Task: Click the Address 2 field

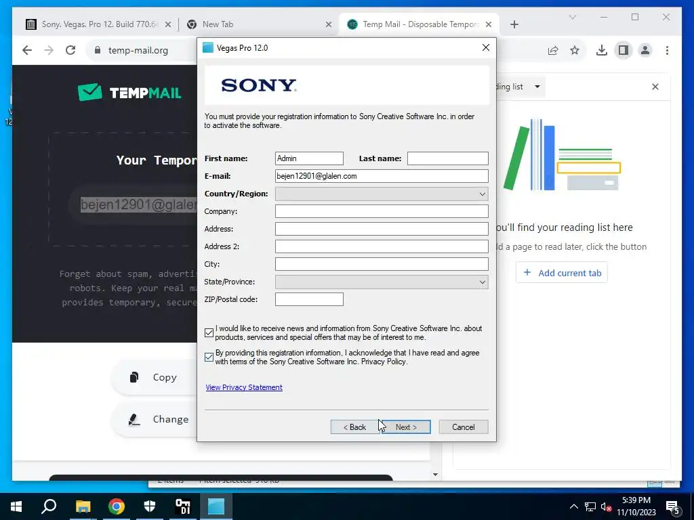Action: coord(382,246)
